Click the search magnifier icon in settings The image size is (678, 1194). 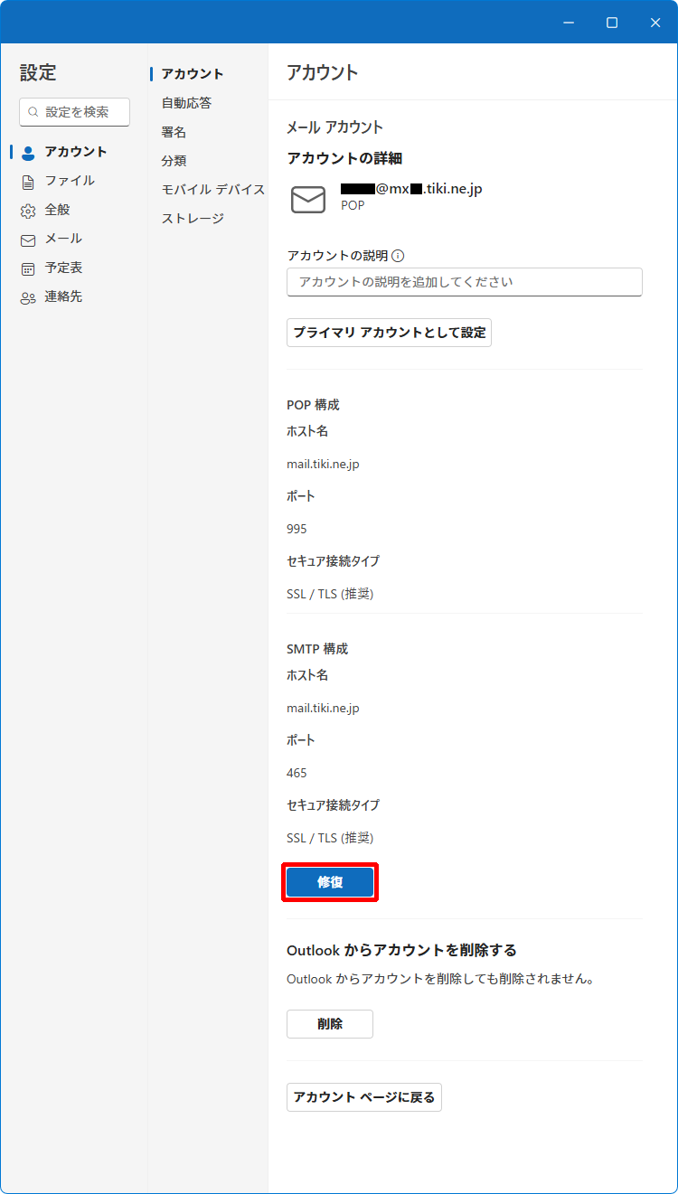pos(33,112)
